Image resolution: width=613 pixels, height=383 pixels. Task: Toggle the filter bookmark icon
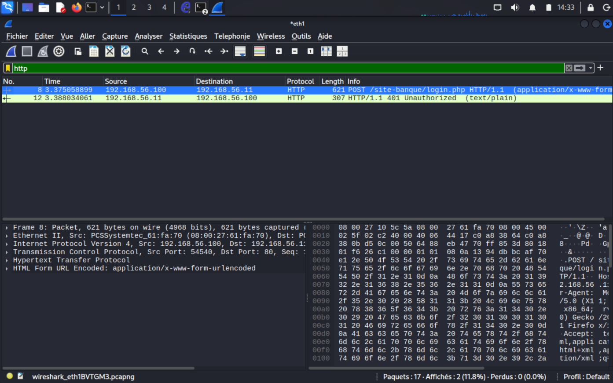click(x=7, y=68)
